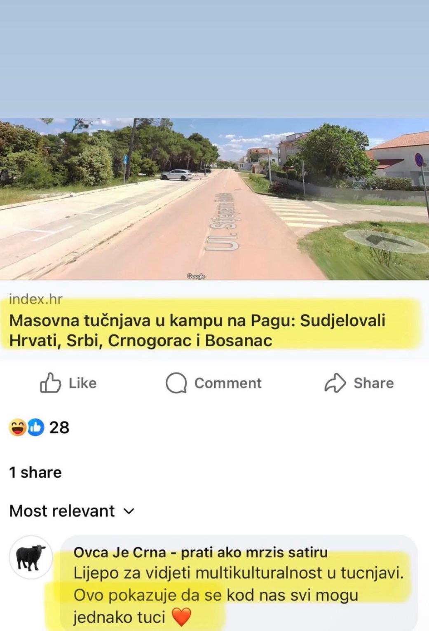
Task: Tap the Share arrow icon
Action: [x=335, y=383]
